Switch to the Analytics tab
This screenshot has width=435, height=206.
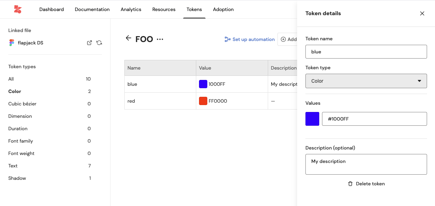coord(131,9)
